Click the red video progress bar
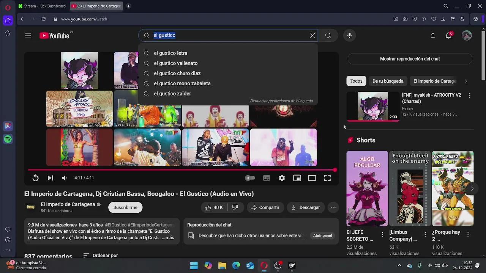Screen dimensions: 486x273 point(181,170)
